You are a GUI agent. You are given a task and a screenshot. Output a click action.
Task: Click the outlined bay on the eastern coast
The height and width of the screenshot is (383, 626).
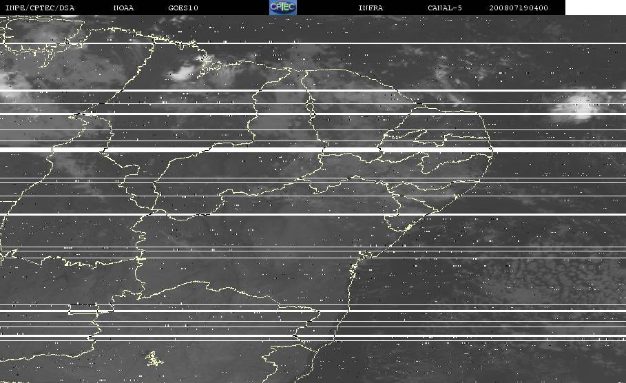coord(367,254)
